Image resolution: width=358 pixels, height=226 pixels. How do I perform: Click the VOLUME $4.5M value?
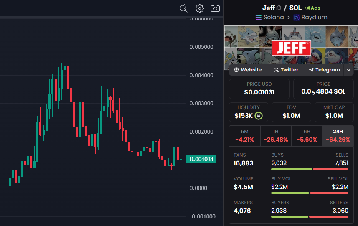pyautogui.click(x=243, y=187)
